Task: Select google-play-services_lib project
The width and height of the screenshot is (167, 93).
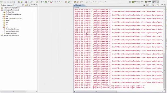Action: coord(11,35)
